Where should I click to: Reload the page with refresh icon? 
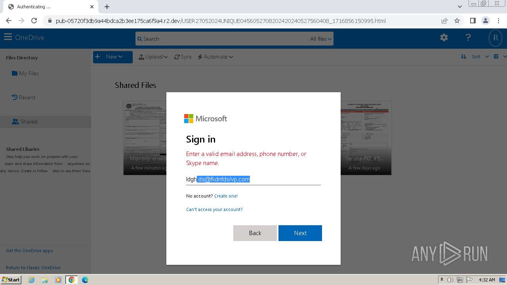coord(34,21)
